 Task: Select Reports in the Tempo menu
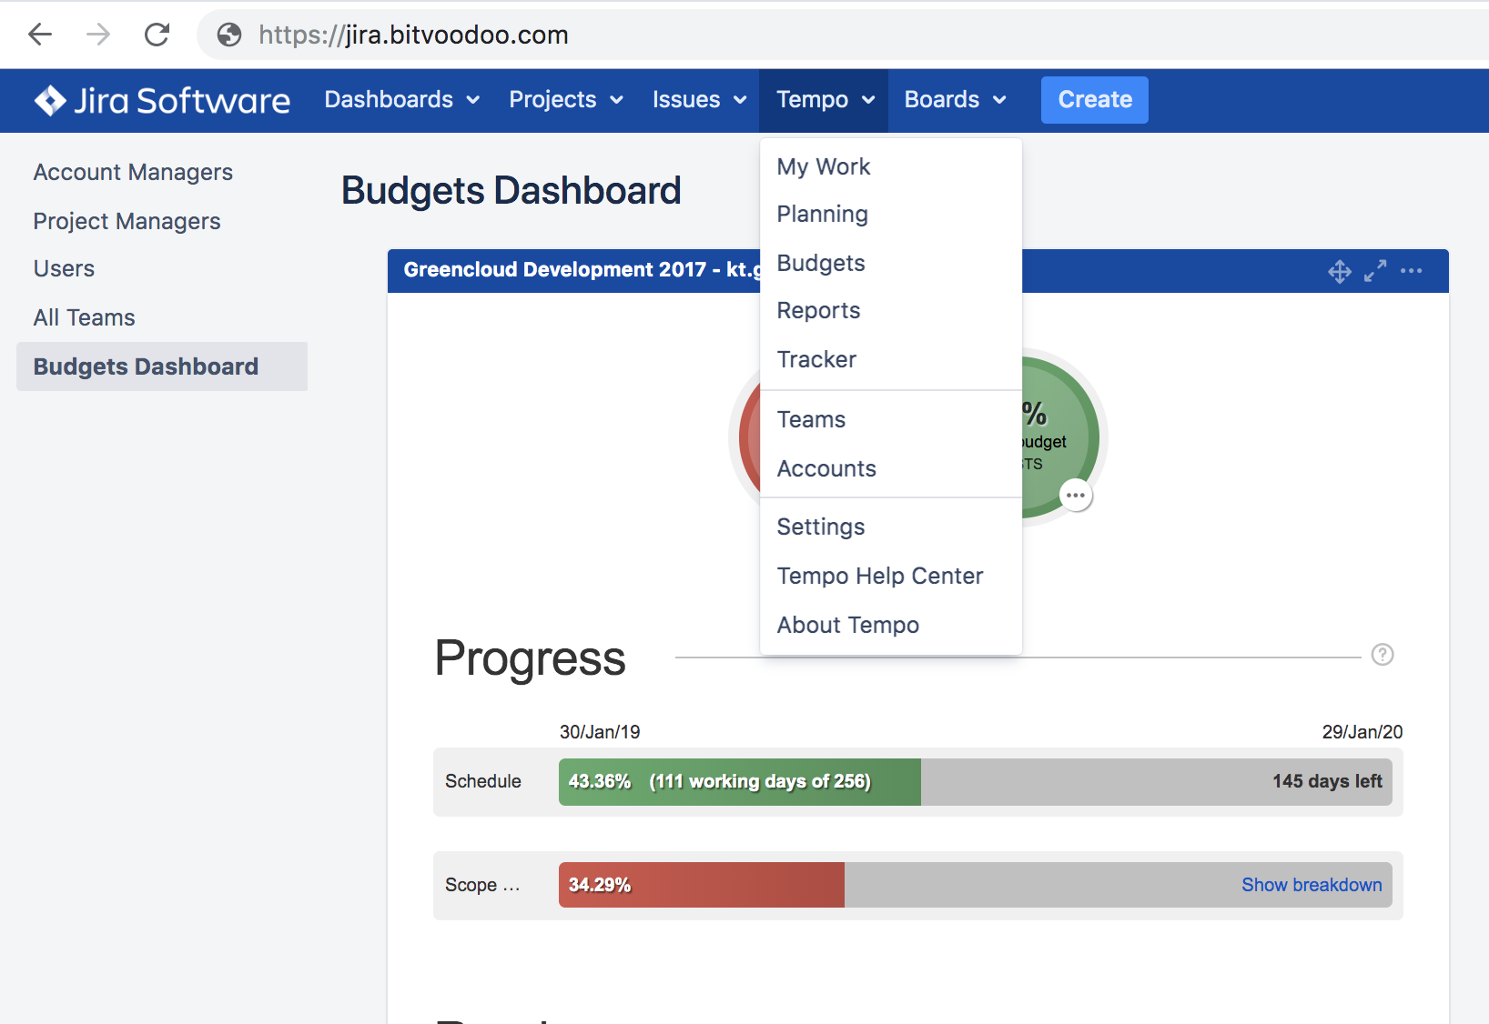pos(891,311)
